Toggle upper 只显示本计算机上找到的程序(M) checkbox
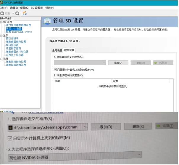 click(x=55, y=70)
